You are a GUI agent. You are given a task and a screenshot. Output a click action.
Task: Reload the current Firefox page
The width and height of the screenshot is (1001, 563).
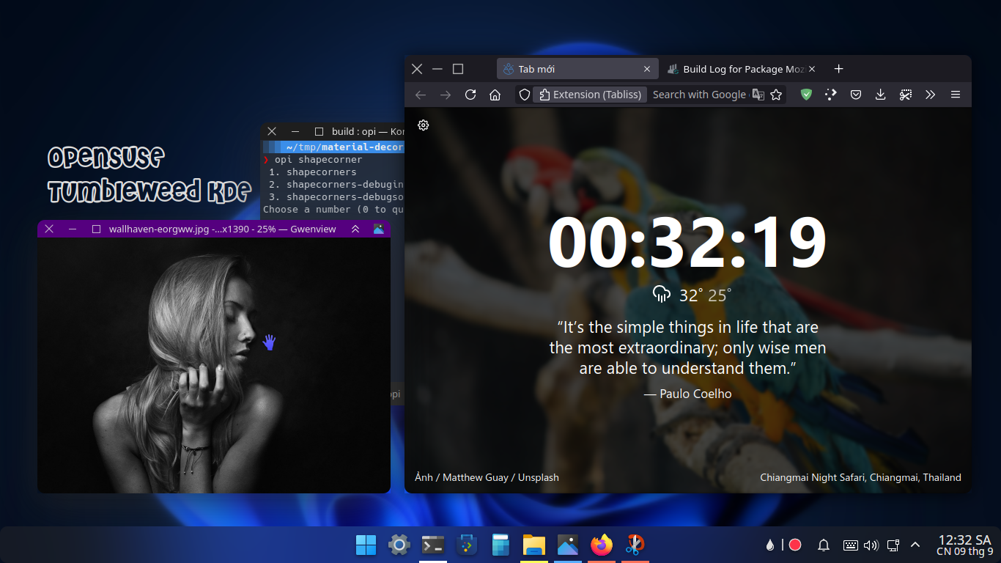point(470,95)
